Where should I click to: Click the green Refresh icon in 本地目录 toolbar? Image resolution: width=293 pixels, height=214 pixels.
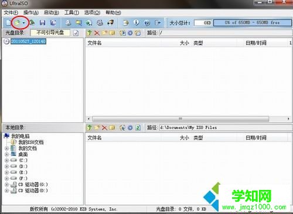(138, 128)
